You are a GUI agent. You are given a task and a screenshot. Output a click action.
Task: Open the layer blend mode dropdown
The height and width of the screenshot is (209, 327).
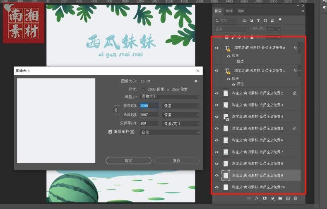[230, 29]
